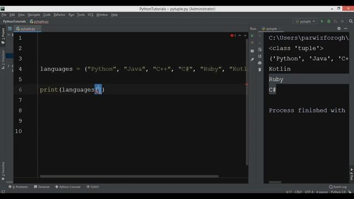Click the 4 spaces indent setting
This screenshot has width=354, height=199.
point(322,192)
